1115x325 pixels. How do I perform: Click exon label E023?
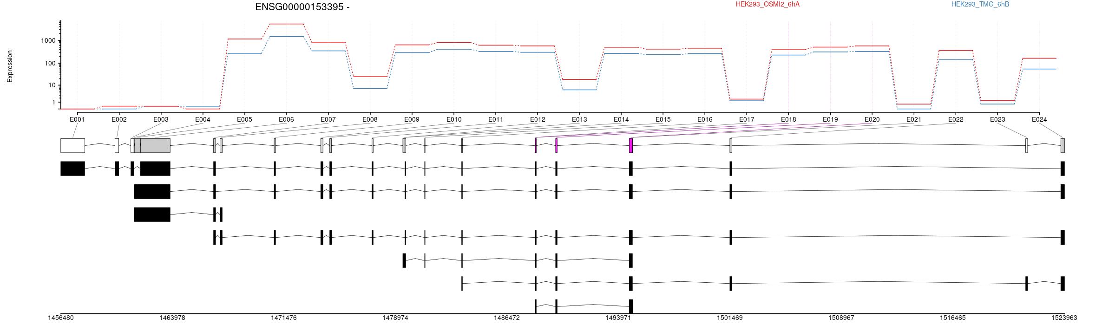[997, 119]
